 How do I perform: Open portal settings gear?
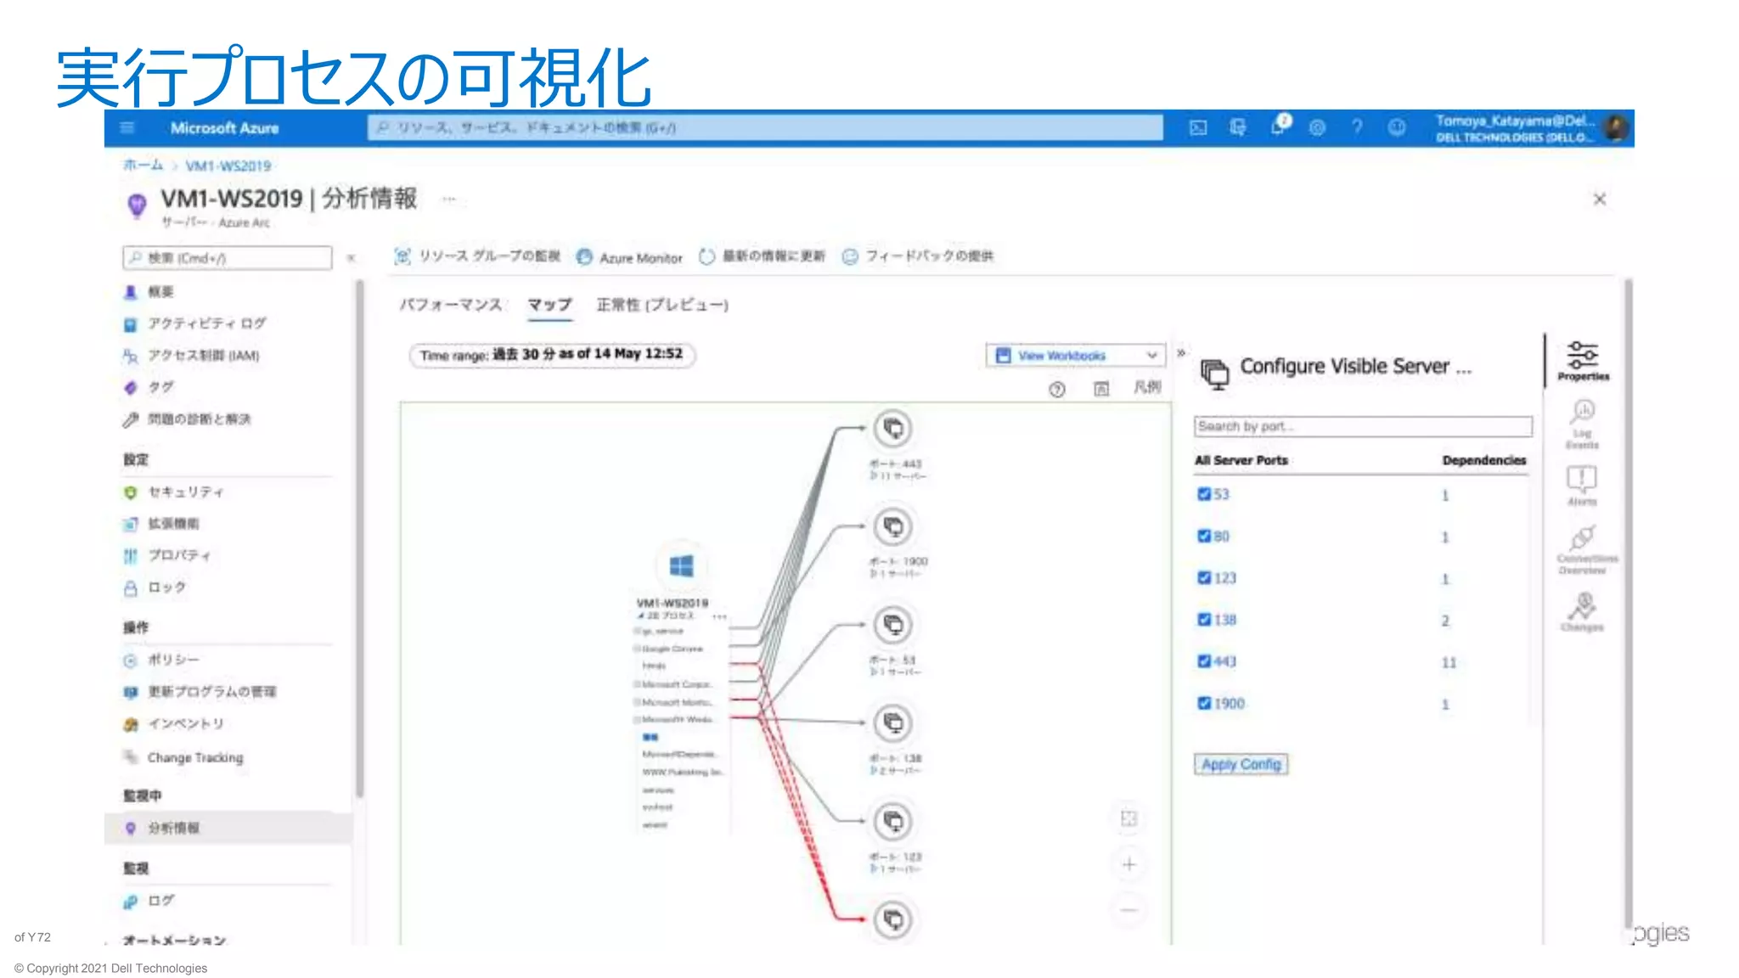1317,128
